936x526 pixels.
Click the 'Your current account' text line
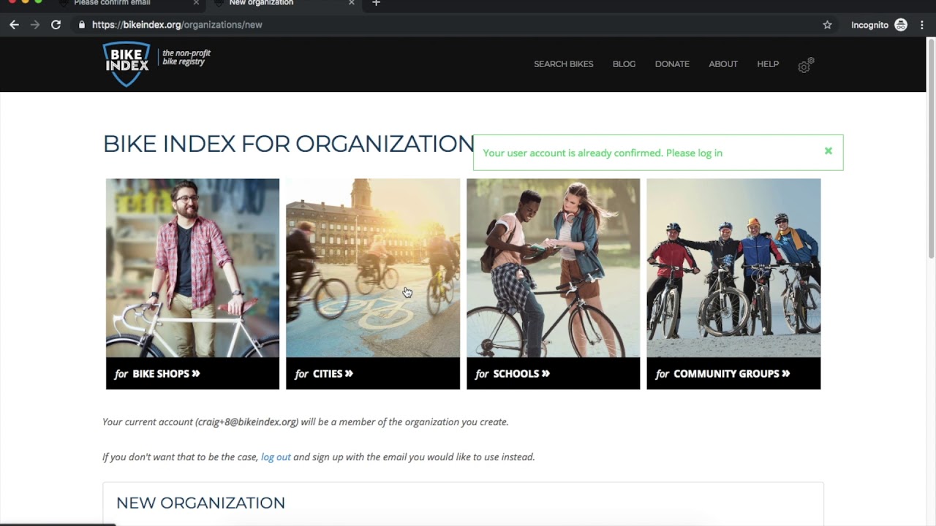coord(306,422)
